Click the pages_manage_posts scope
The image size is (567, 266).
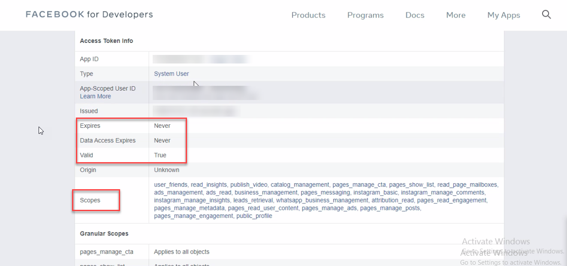click(390, 208)
